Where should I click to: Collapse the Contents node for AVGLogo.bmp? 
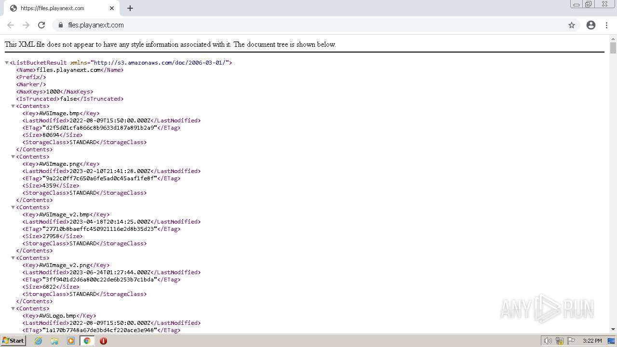(13, 308)
